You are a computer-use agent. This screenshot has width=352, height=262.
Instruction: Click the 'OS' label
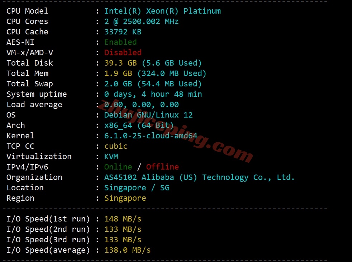tap(11, 115)
